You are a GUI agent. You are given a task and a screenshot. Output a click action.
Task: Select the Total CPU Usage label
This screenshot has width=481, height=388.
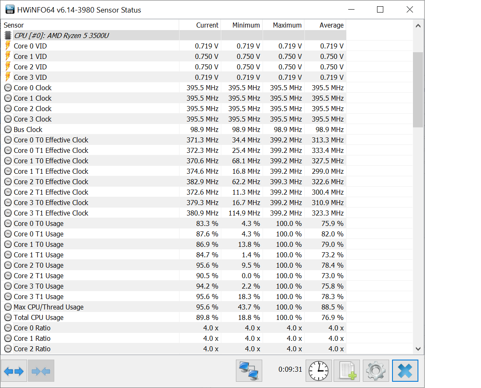tap(39, 317)
